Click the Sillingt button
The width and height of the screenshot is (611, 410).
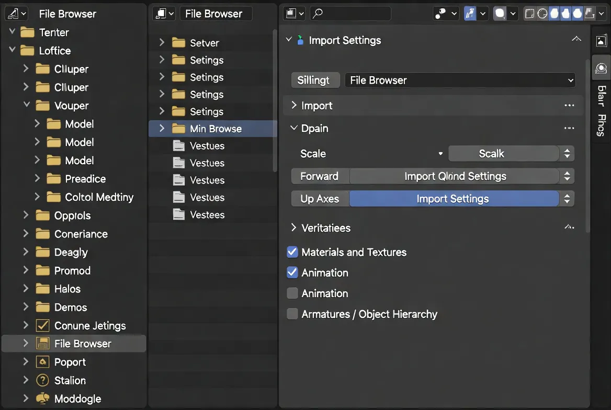[315, 81]
